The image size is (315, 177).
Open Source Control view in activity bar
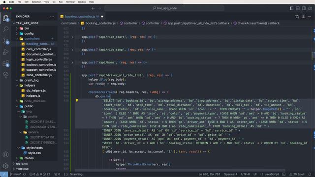click(5, 41)
